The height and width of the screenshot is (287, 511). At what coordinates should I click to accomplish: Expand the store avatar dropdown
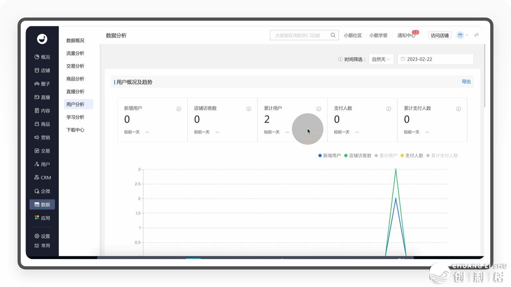462,35
